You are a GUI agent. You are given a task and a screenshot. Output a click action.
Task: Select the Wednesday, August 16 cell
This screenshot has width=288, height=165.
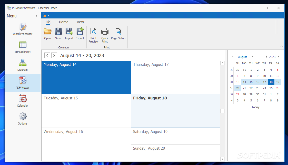[x=86, y=145]
